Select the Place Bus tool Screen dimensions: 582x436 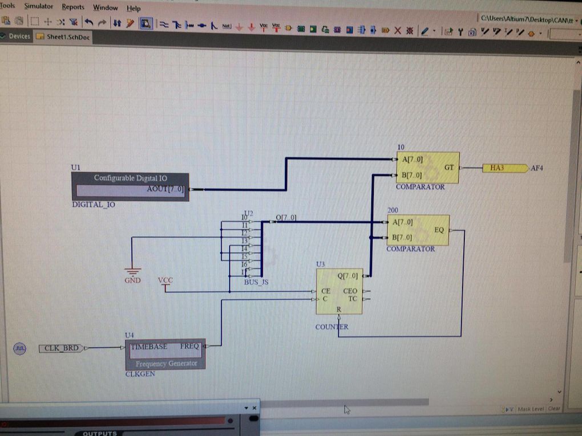click(177, 23)
